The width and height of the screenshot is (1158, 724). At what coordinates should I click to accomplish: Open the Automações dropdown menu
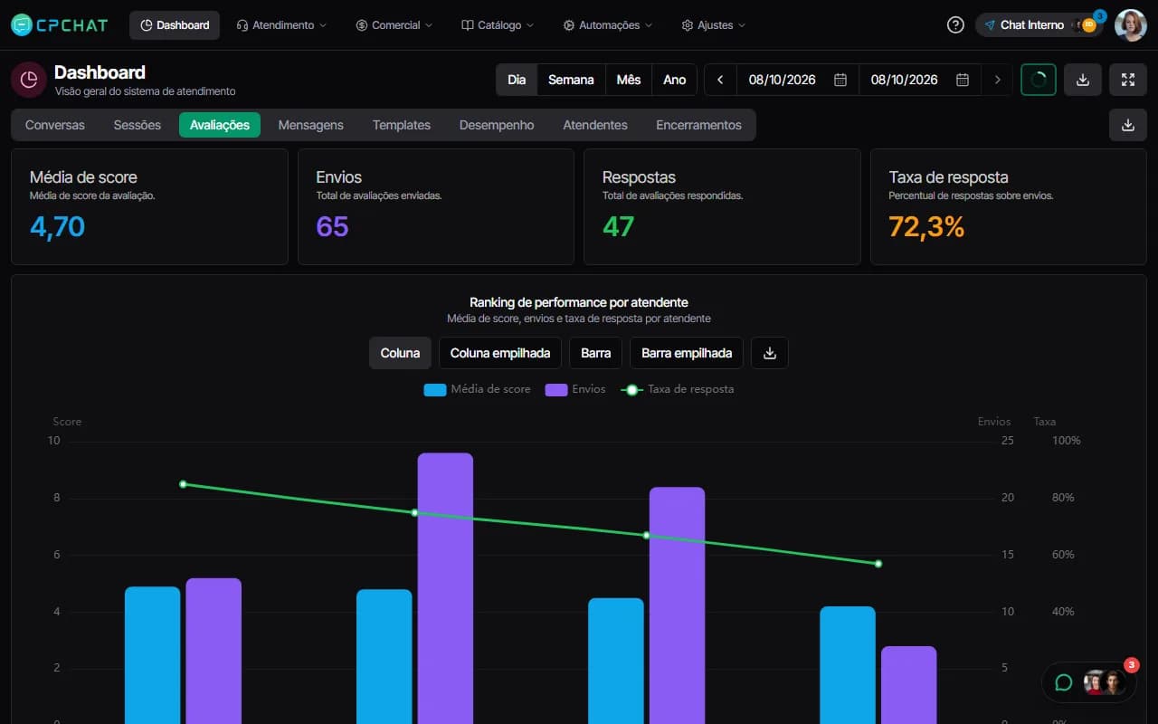pos(607,25)
